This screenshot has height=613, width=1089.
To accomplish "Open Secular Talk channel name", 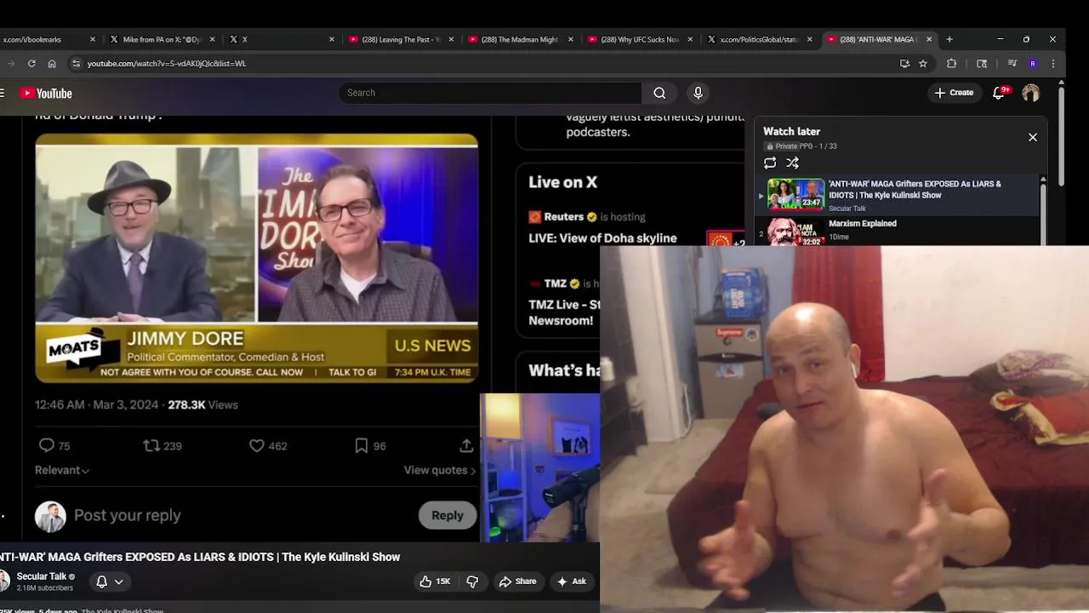I will coord(42,576).
